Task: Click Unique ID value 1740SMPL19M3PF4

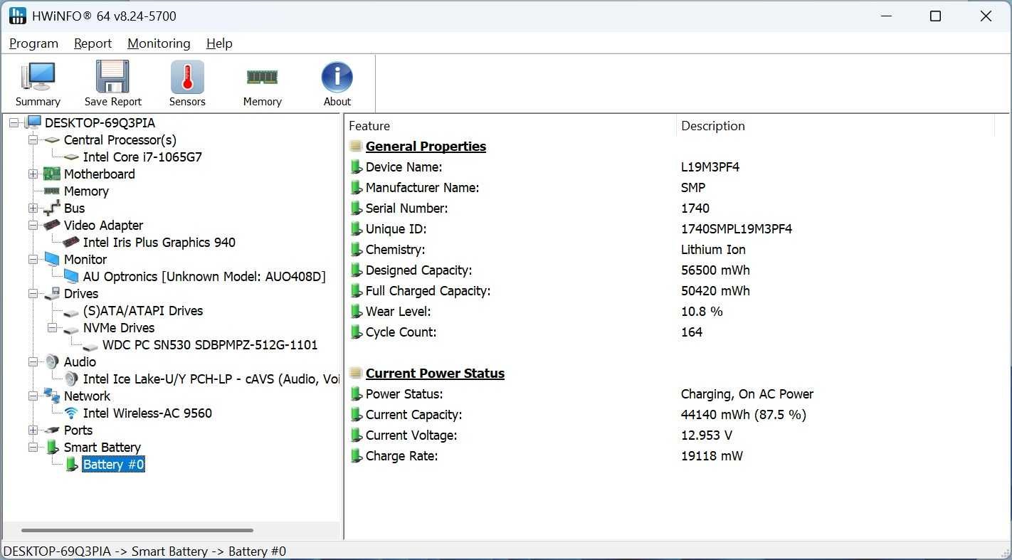Action: [737, 229]
